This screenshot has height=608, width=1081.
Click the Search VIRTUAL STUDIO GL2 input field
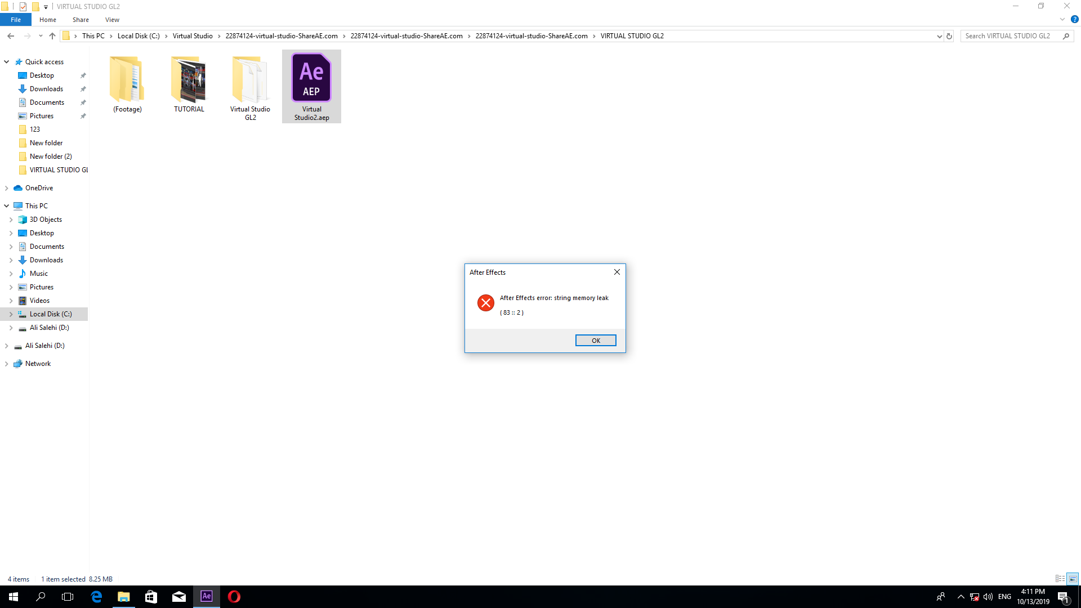[1013, 35]
